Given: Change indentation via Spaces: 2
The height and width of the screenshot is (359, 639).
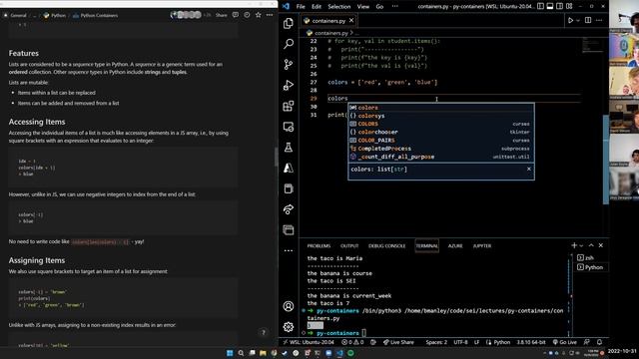Looking at the screenshot, I should (x=436, y=342).
